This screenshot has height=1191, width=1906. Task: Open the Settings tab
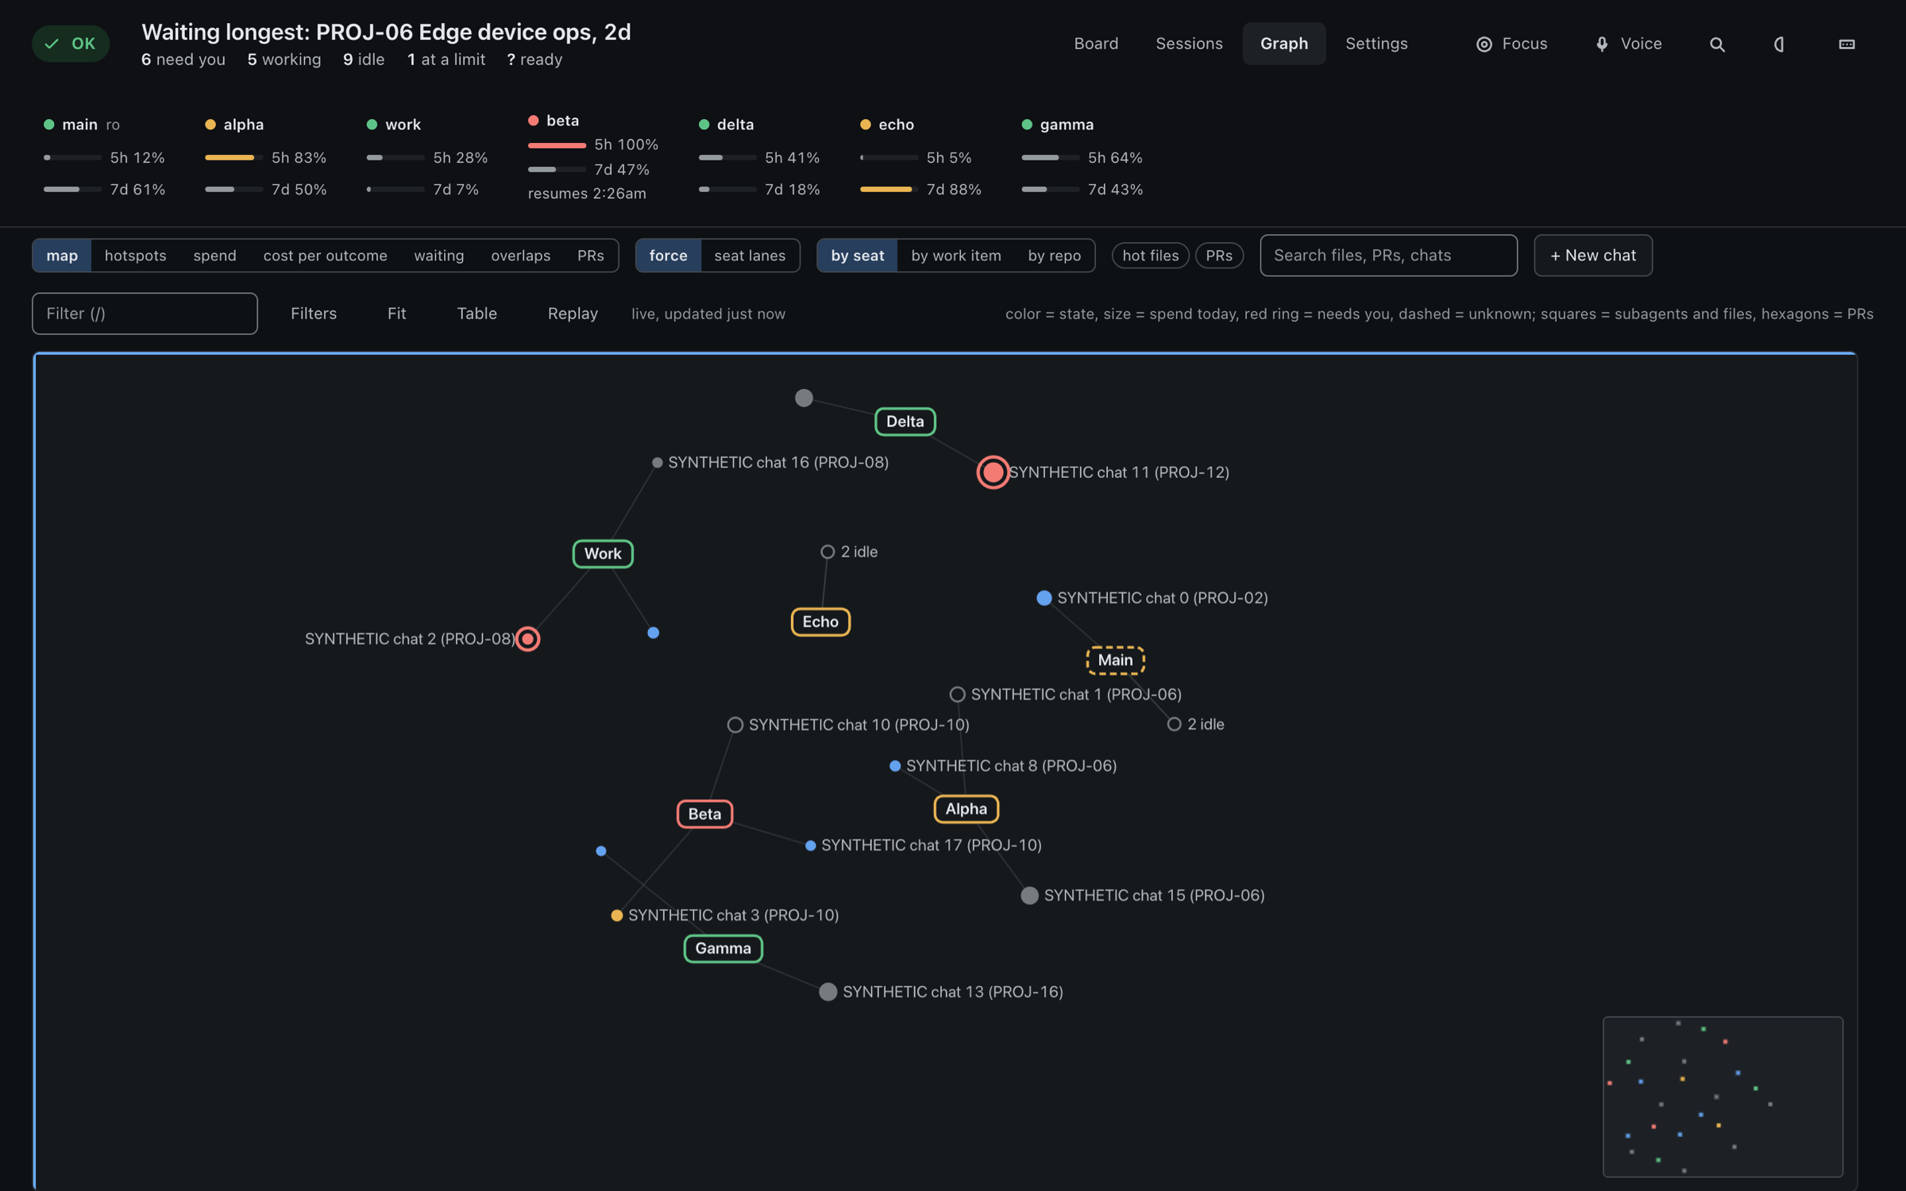[x=1376, y=44]
